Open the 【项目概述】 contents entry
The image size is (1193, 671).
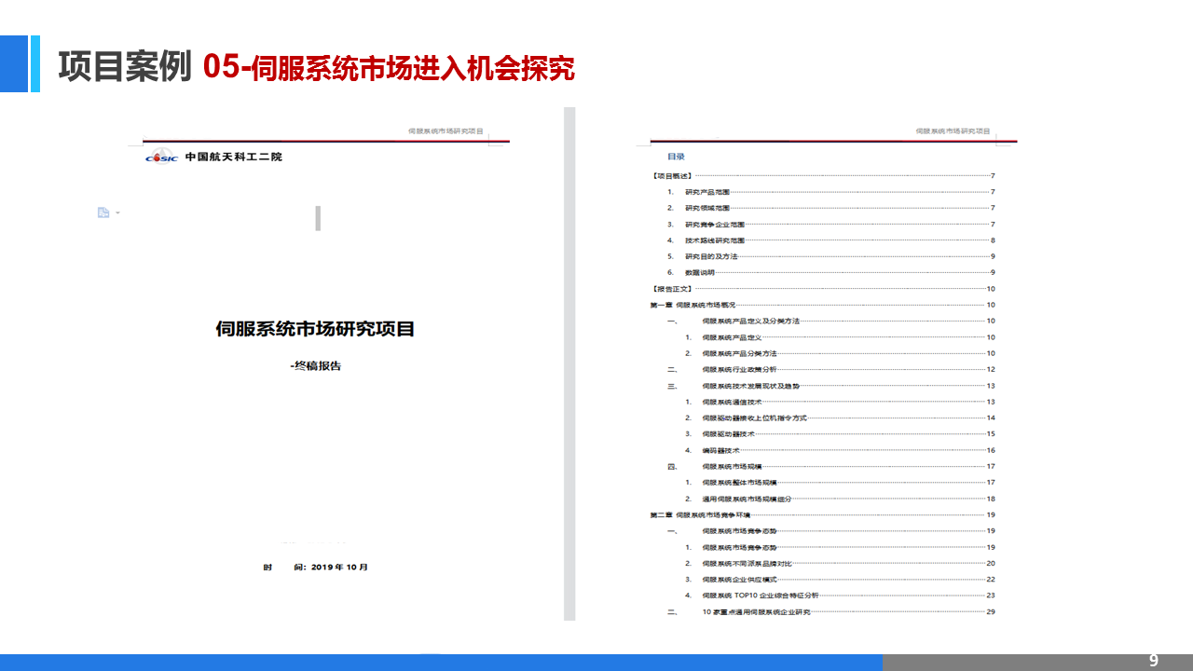pyautogui.click(x=671, y=176)
